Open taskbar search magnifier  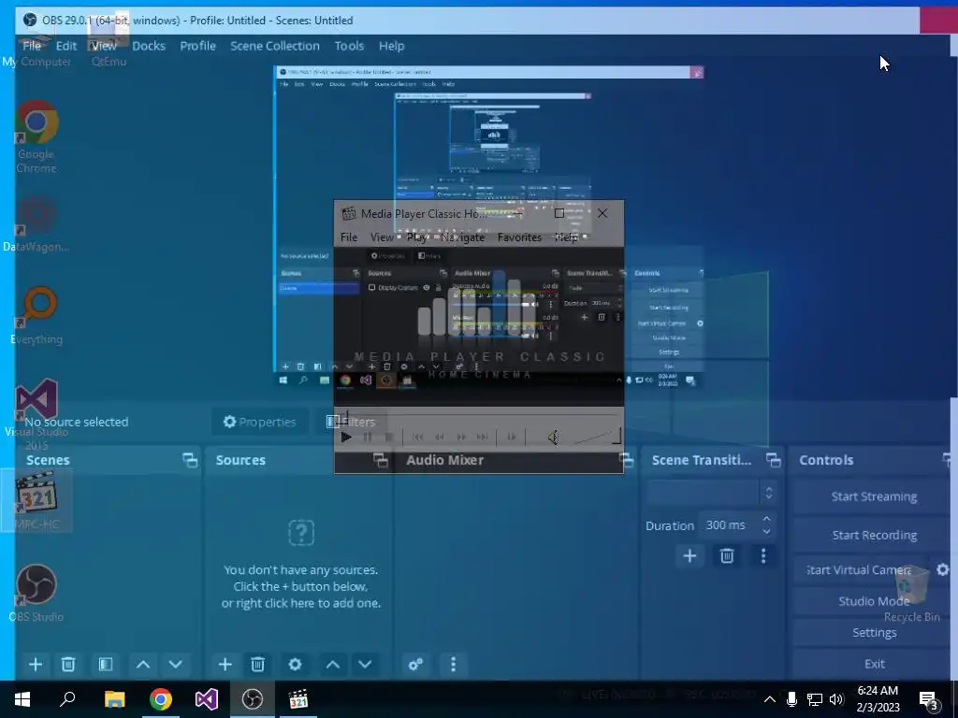point(67,699)
